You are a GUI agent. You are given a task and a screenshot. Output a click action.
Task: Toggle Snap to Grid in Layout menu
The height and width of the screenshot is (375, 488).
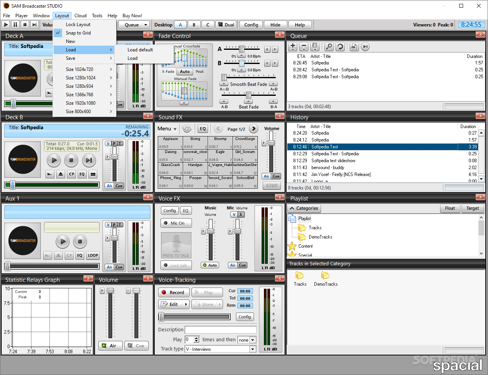coord(78,33)
